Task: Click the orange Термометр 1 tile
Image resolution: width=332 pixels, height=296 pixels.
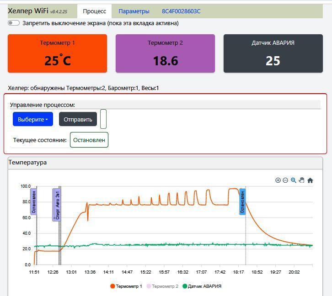Action: [x=57, y=53]
